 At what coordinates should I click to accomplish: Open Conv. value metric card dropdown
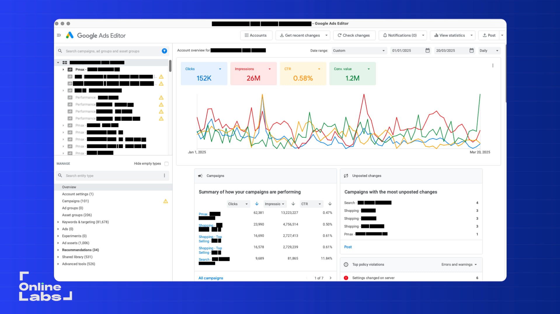point(369,69)
